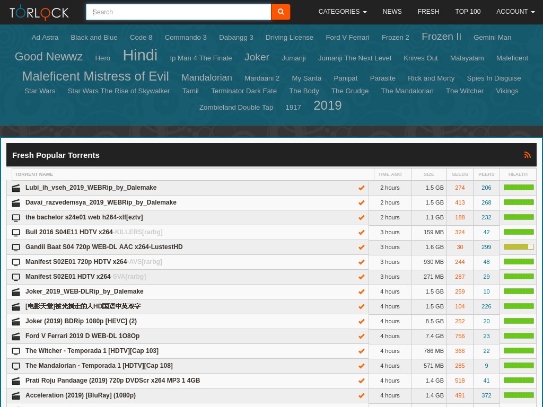Click peers count 372 for Acceleration (2019)
Viewport: 543px width, 407px height.
point(486,395)
